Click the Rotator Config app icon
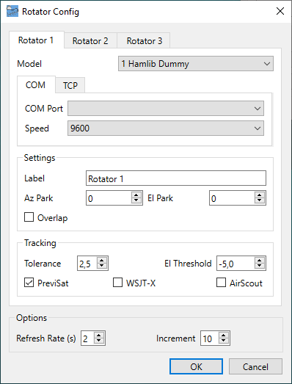This screenshot has width=292, height=384. [x=12, y=12]
